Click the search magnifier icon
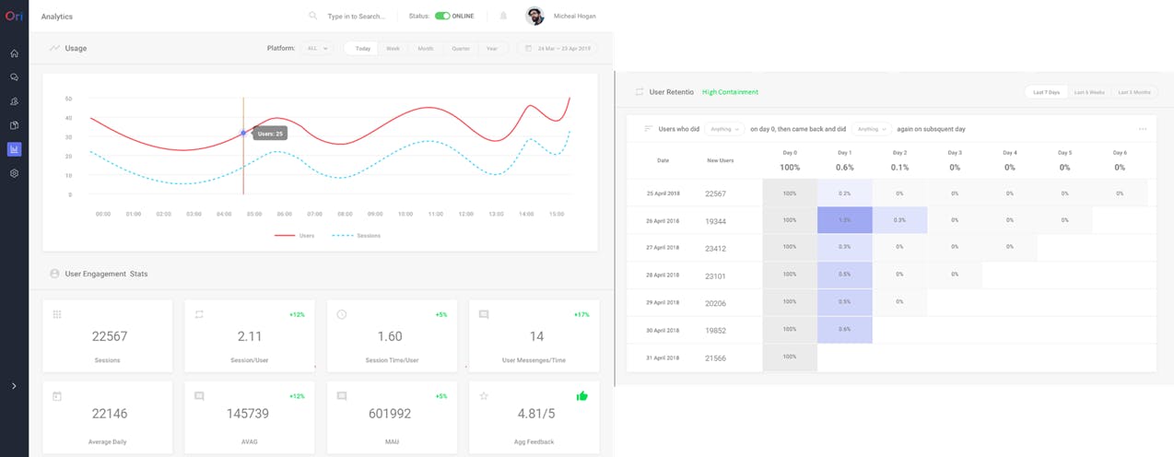 coord(313,16)
